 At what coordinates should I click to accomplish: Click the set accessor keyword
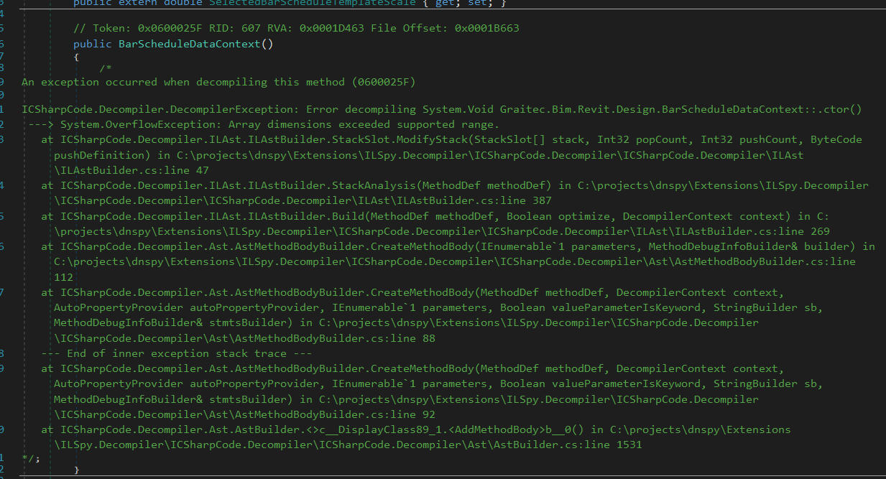coord(479,3)
